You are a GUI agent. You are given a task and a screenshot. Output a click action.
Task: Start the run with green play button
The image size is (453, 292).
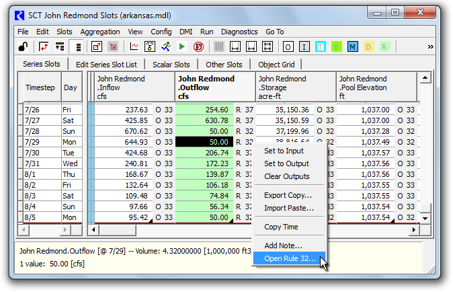point(182,46)
